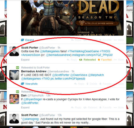Open Dan's avatar picture
Screen dimensions: 134x128
point(14,99)
